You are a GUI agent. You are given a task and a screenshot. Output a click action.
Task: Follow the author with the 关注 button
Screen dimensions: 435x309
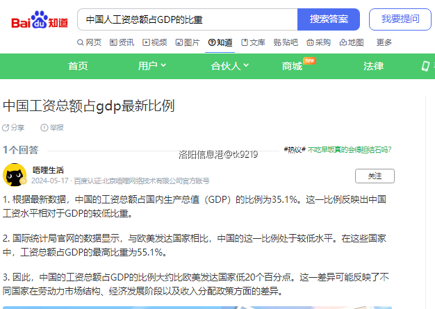[x=375, y=176]
